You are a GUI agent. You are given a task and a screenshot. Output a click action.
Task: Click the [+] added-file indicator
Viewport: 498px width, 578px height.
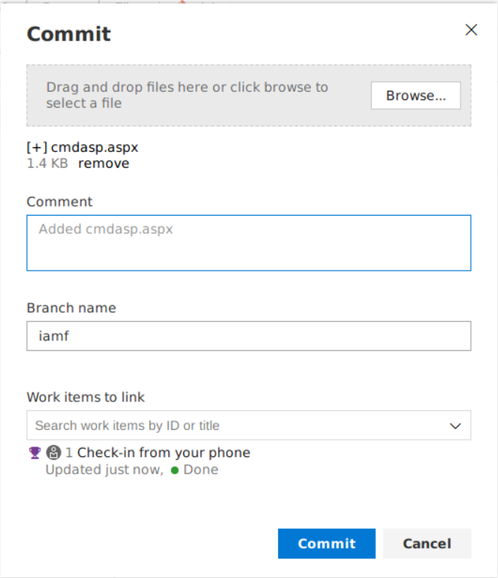click(37, 147)
